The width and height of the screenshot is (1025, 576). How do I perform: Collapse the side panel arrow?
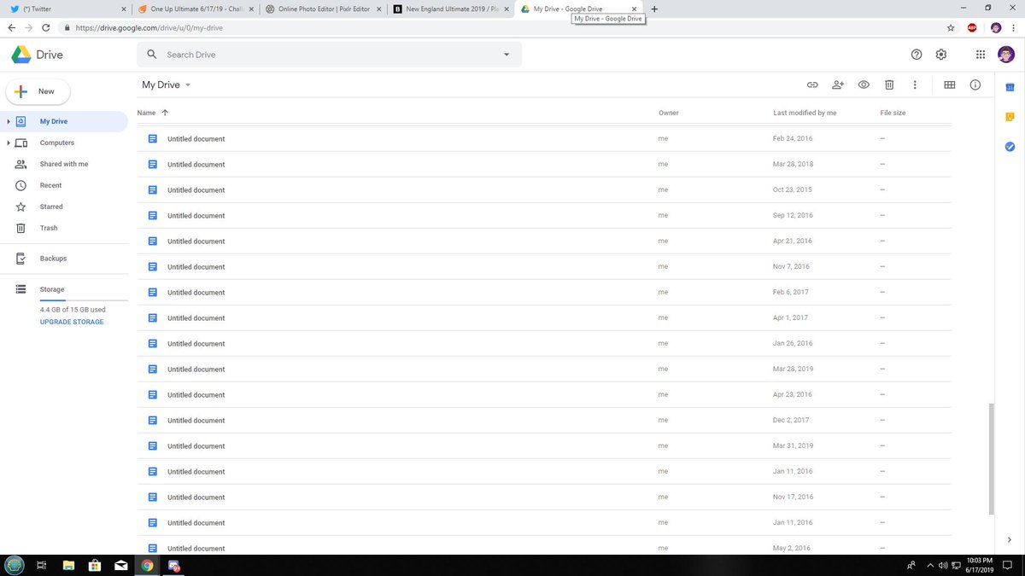[1010, 539]
